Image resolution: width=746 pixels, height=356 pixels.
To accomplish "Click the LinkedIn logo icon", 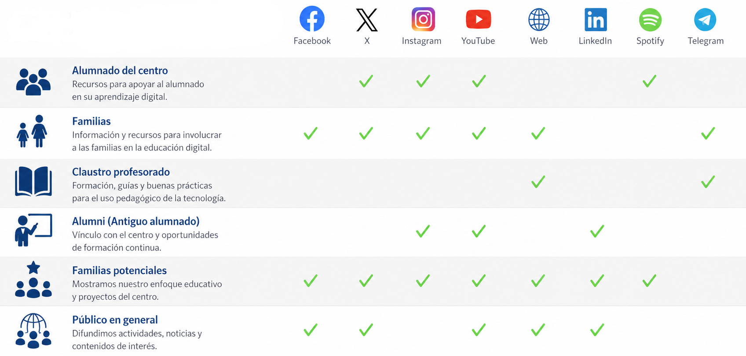I will click(596, 19).
